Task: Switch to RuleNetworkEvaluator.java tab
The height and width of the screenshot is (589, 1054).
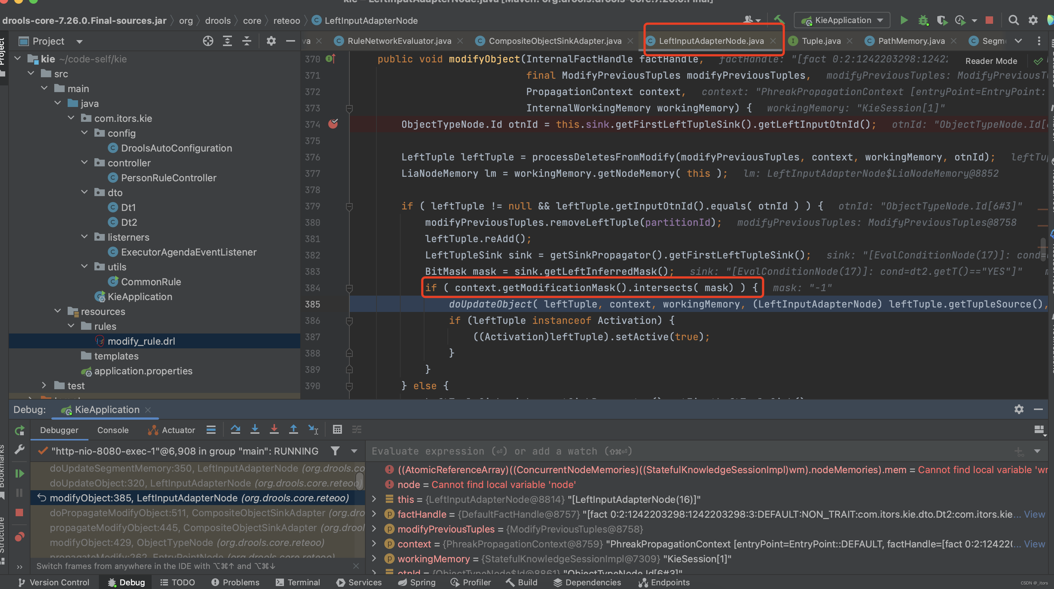Action: [399, 41]
